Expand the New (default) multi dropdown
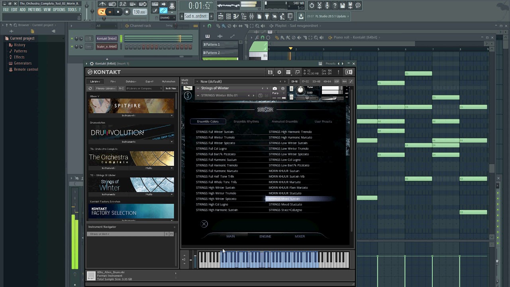 tap(197, 81)
